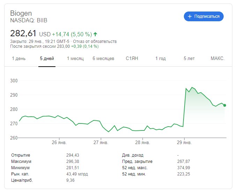Screen dimensions: 239x195
Task: Click the green up-arrow price change icon
Action: click(95, 34)
